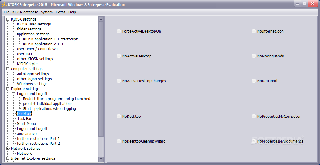
Task: Select folder settings tree item
Action: click(x=29, y=29)
